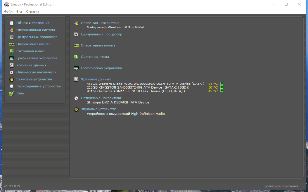
Task: Select Системная плата in sidebar
Action: (30, 51)
